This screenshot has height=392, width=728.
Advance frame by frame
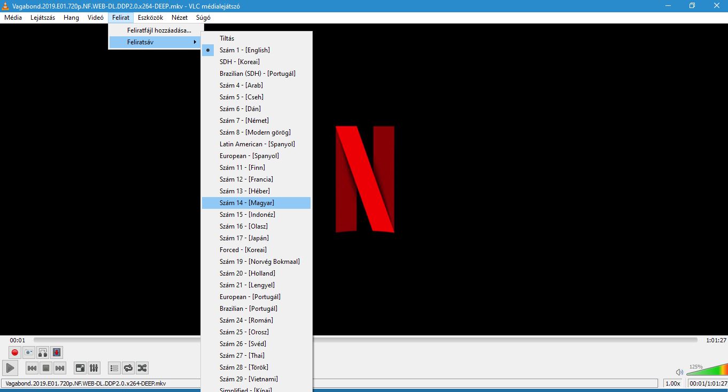tap(57, 352)
